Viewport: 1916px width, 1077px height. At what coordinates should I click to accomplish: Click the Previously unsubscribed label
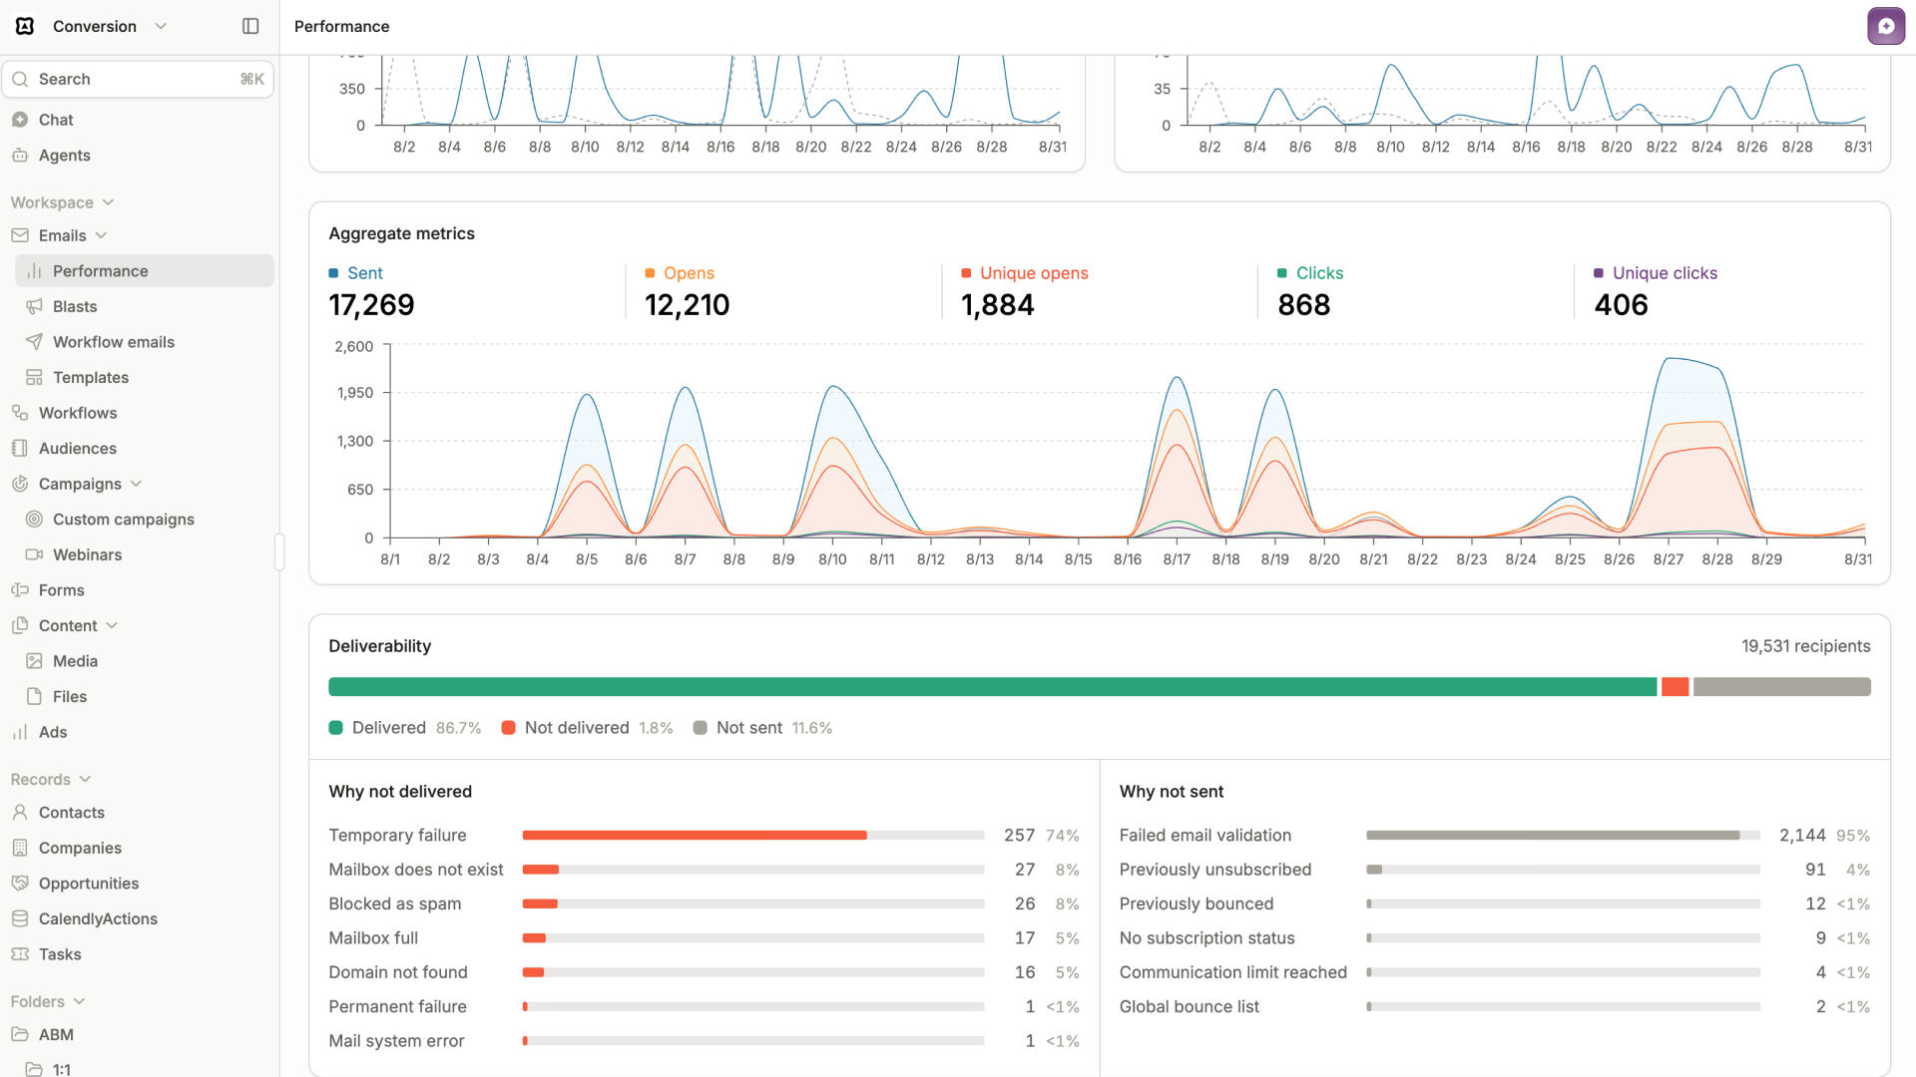point(1214,870)
